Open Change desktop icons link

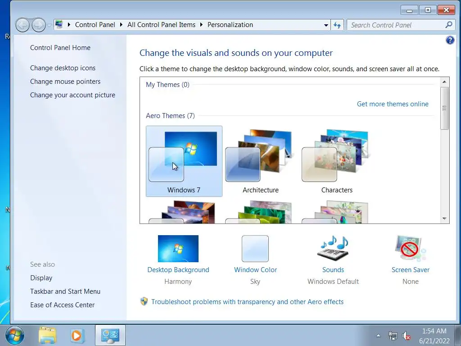(63, 68)
